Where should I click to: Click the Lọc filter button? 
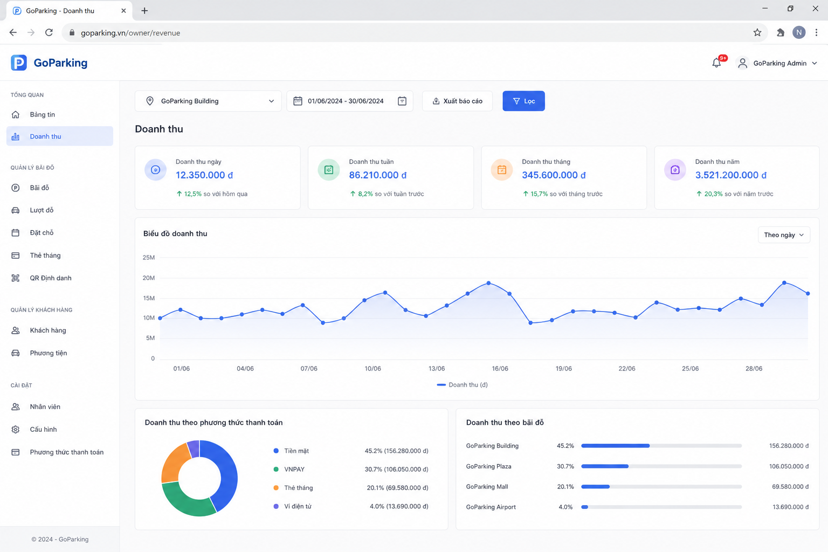pos(523,101)
